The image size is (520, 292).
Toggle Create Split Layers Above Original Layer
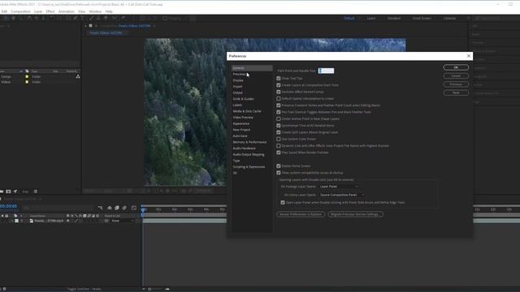coord(279,132)
